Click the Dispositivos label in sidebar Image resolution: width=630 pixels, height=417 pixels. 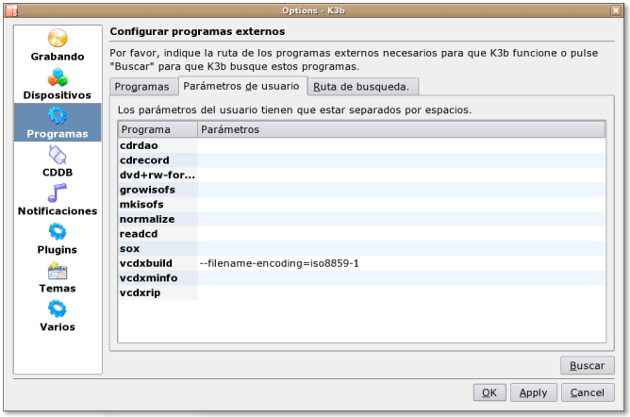pos(58,95)
